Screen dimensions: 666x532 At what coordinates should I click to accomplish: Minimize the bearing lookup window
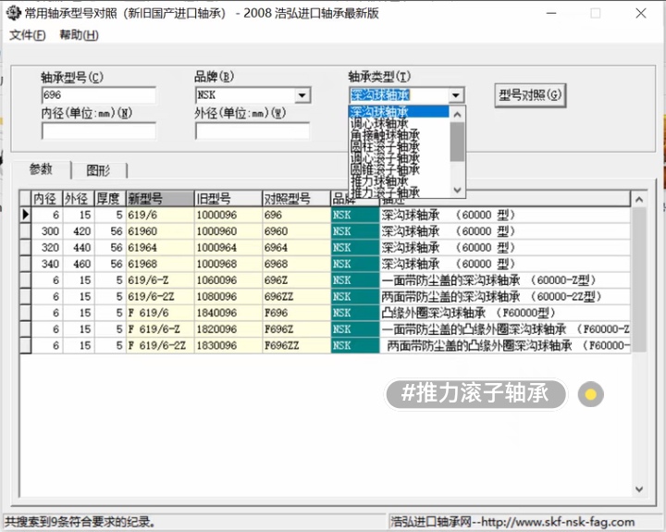point(551,13)
